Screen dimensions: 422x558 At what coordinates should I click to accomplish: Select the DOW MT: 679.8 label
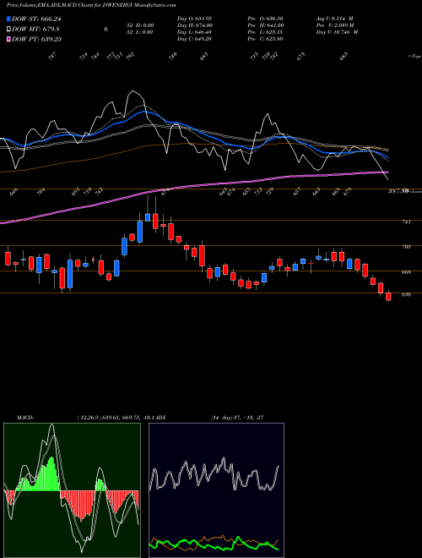[x=36, y=30]
